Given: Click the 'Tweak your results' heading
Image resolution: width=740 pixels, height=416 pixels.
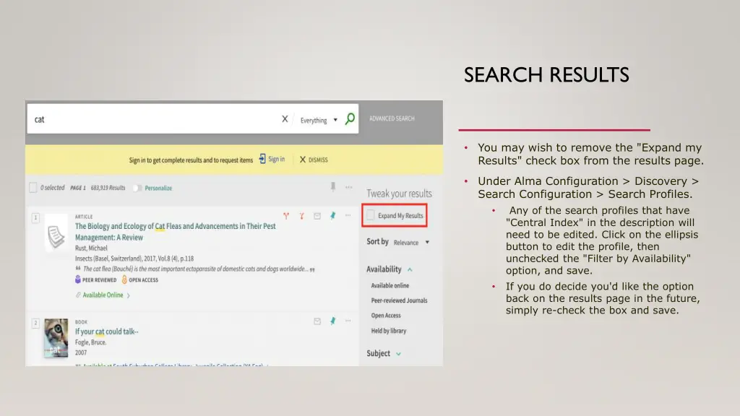Looking at the screenshot, I should coord(399,194).
